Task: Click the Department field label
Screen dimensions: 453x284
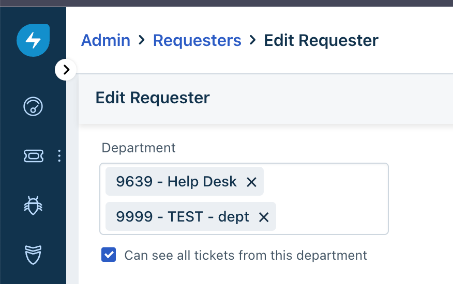Action: coord(139,148)
